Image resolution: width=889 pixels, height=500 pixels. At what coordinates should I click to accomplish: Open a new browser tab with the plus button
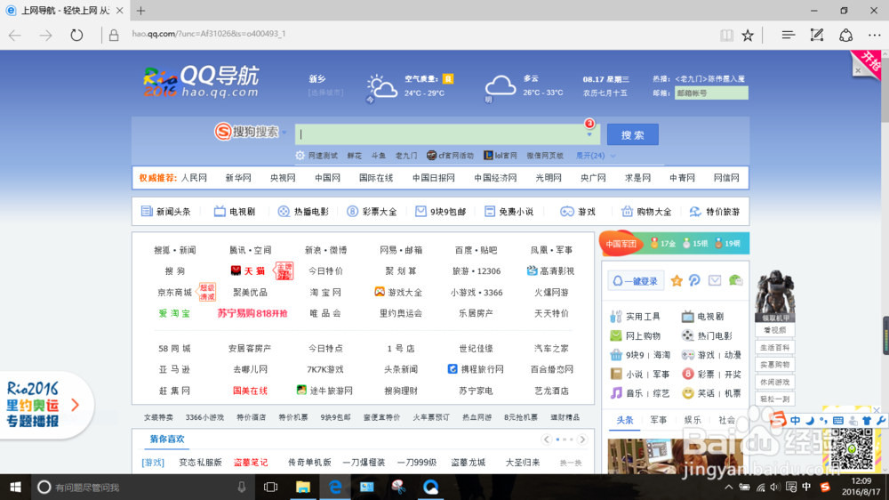coord(141,10)
